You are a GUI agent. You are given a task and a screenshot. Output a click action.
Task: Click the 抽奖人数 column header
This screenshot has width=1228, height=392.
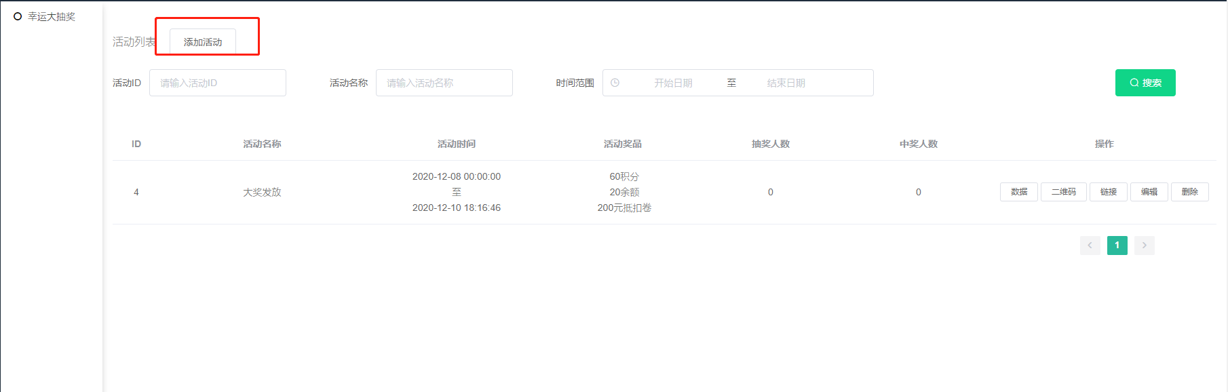771,144
